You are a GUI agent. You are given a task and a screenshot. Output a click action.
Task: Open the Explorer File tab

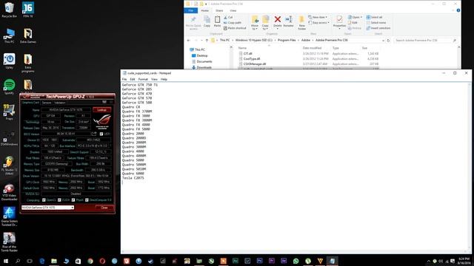coord(191,10)
